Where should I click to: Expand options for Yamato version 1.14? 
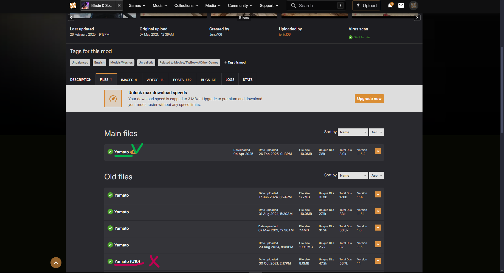click(378, 194)
